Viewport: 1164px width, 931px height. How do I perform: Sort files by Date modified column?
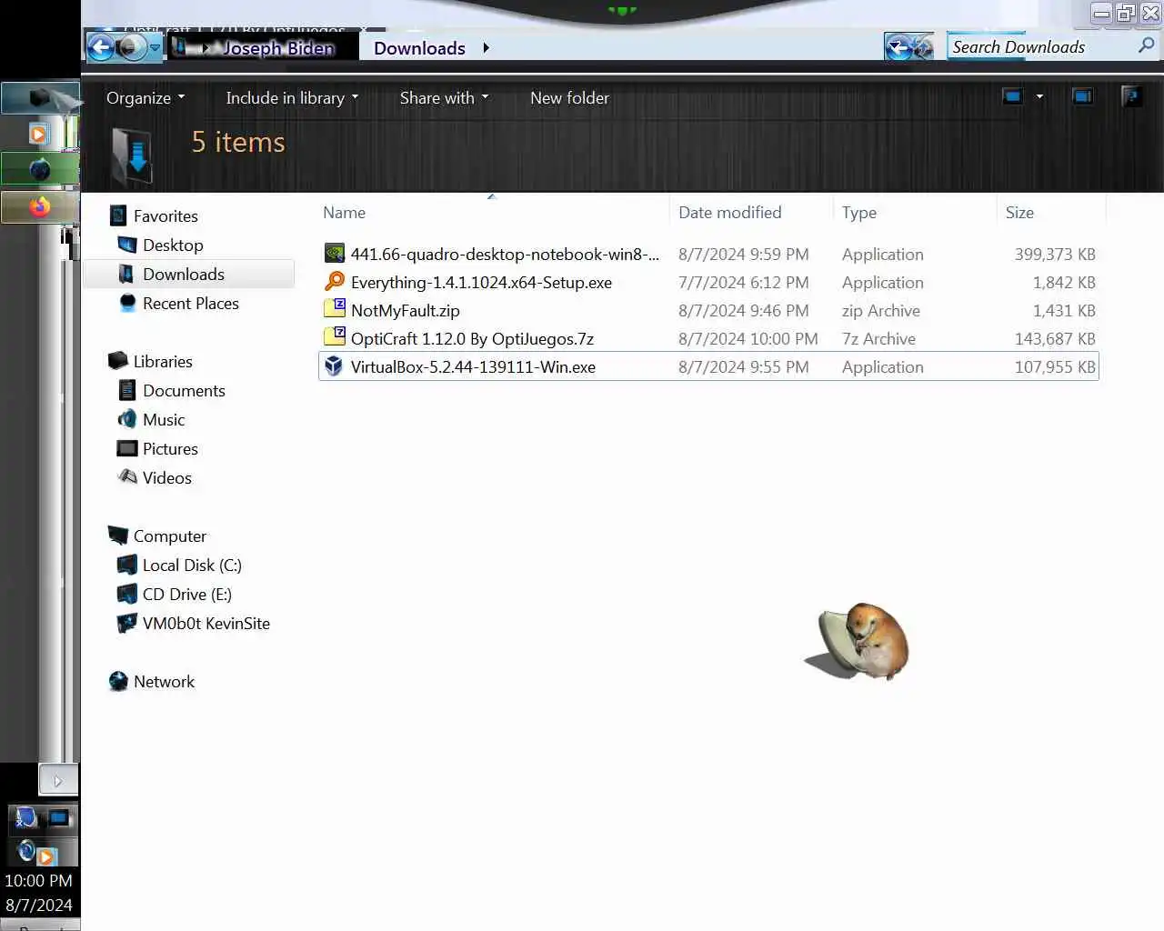point(751,212)
